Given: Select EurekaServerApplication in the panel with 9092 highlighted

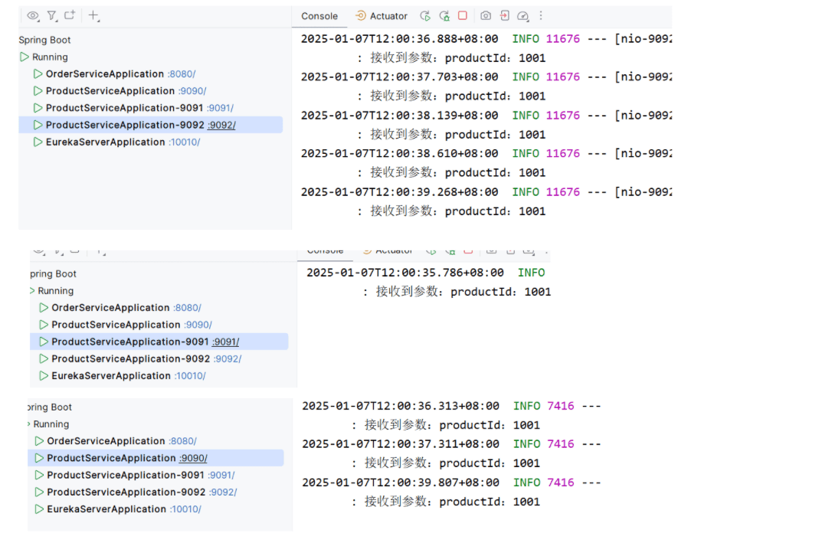Looking at the screenshot, I should [106, 142].
